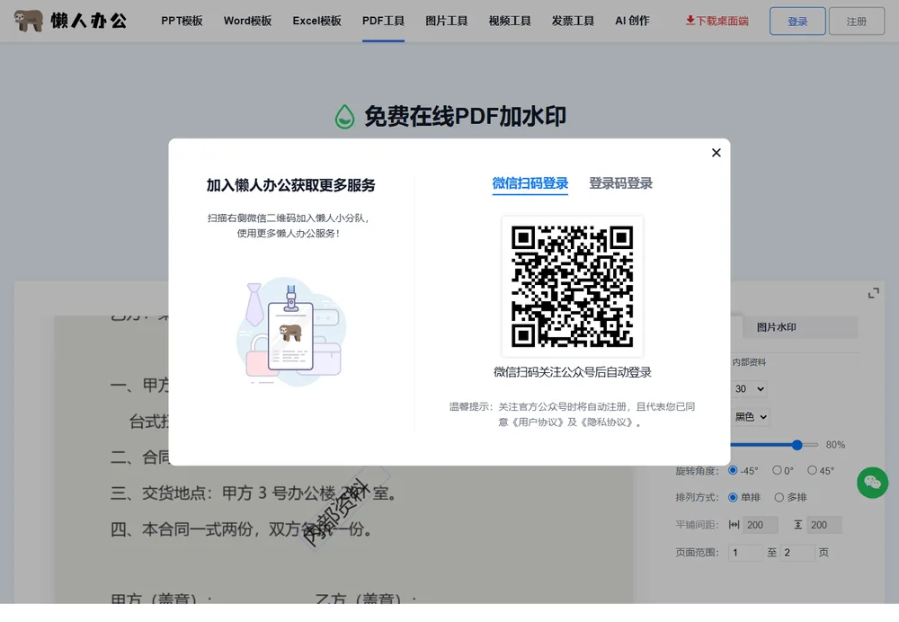Click the horizontal spacing icon beside 平铺间距

pos(734,525)
